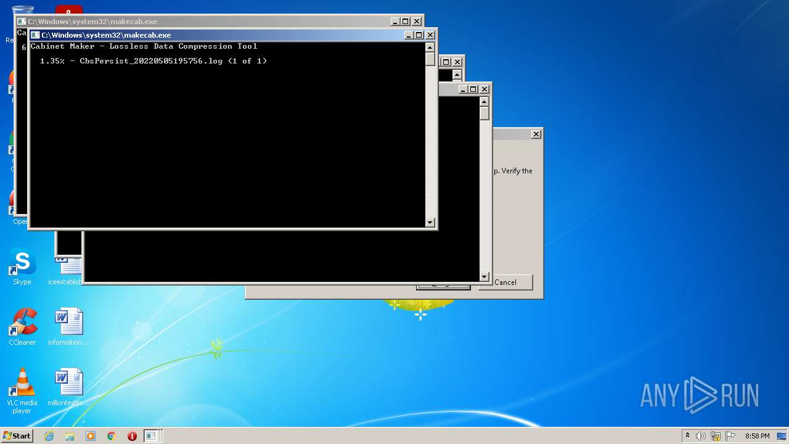
Task: Click front console scrollbar down arrow
Action: click(430, 223)
